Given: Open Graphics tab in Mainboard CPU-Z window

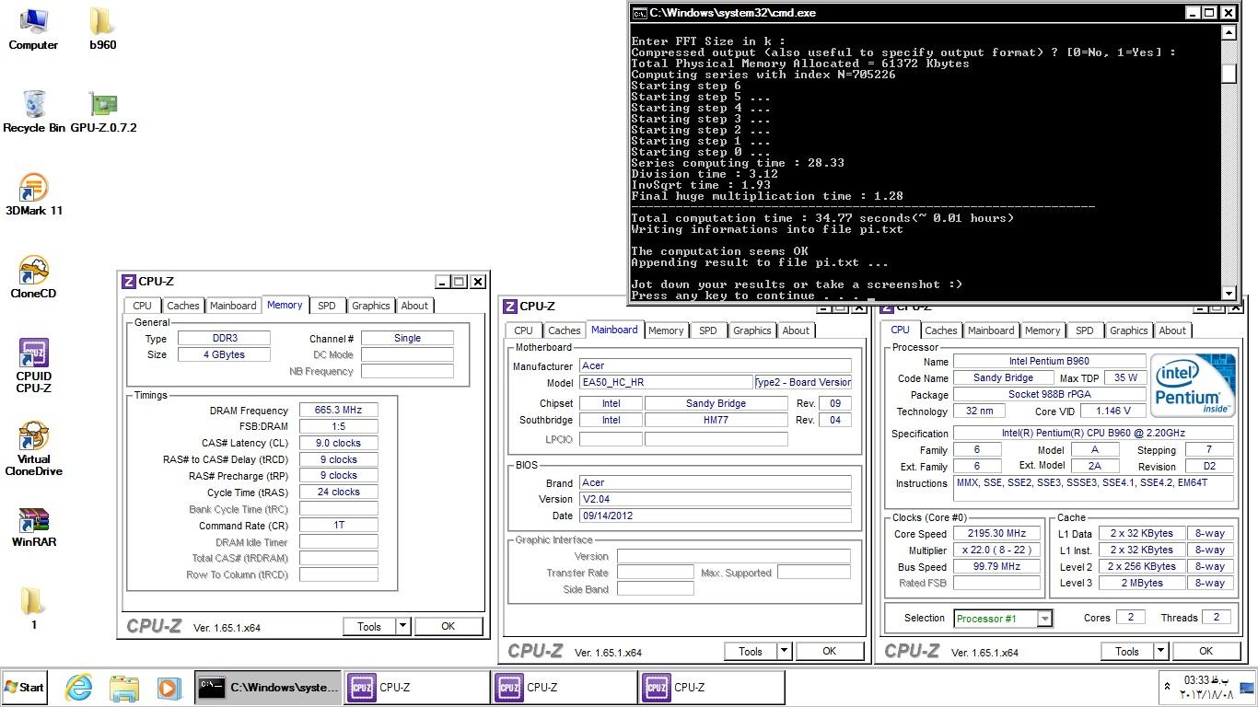Looking at the screenshot, I should click(x=751, y=330).
